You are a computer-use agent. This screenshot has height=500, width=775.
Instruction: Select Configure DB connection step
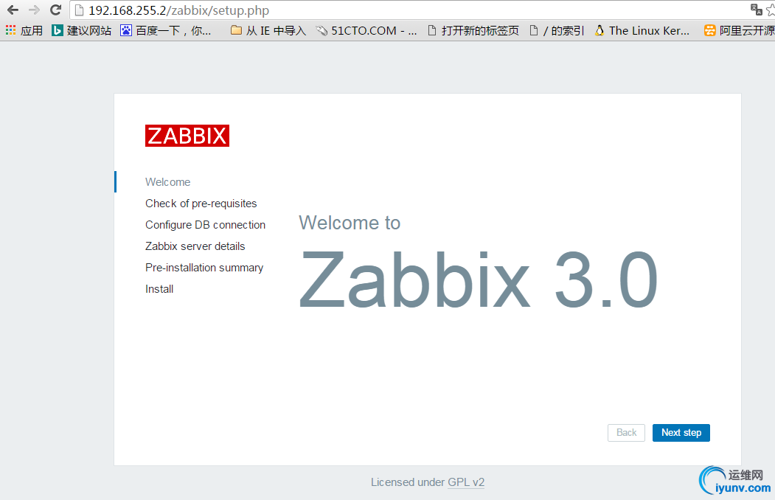205,225
